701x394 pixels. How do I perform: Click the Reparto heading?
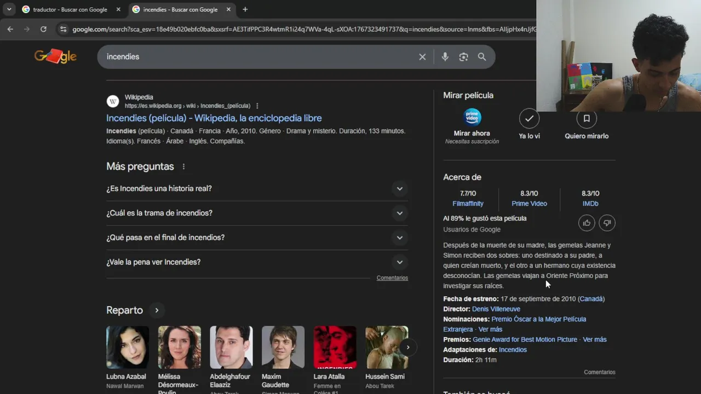pyautogui.click(x=124, y=310)
